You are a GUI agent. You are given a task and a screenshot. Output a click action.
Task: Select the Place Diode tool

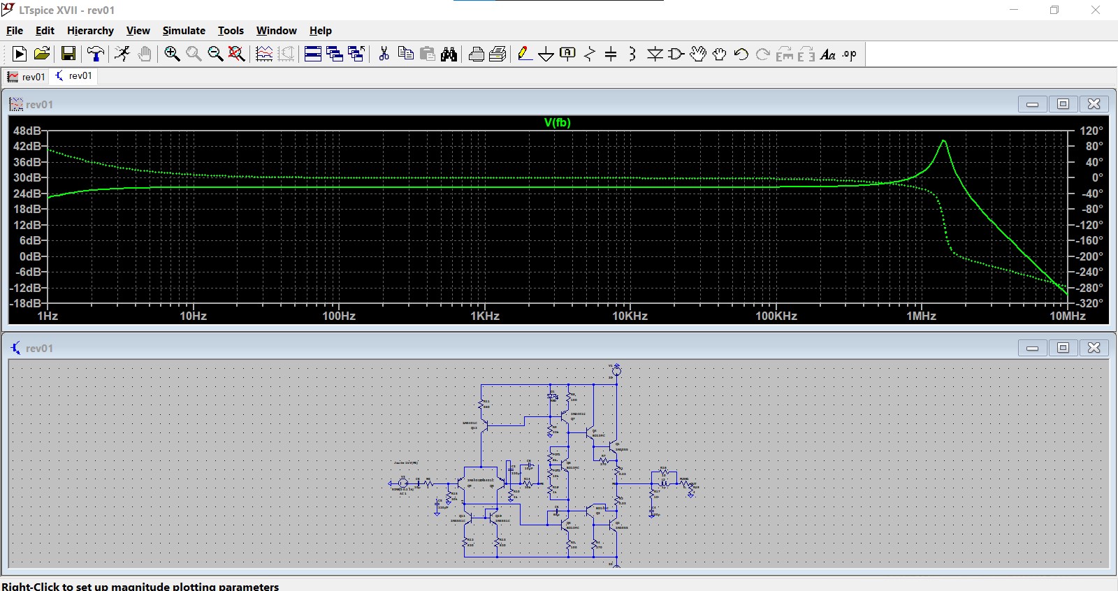(655, 54)
